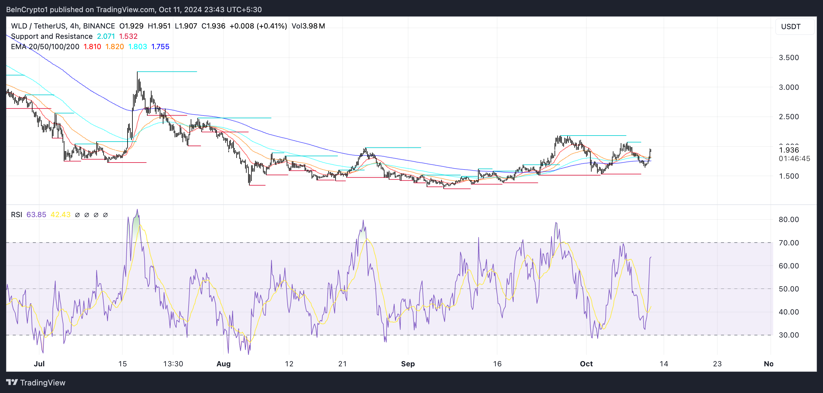Viewport: 823px width, 393px height.
Task: Click the orange EMA 1.820 value
Action: (114, 47)
